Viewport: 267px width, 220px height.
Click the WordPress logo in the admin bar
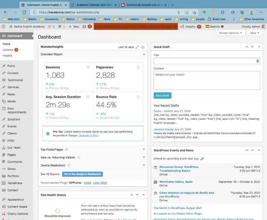4,27
